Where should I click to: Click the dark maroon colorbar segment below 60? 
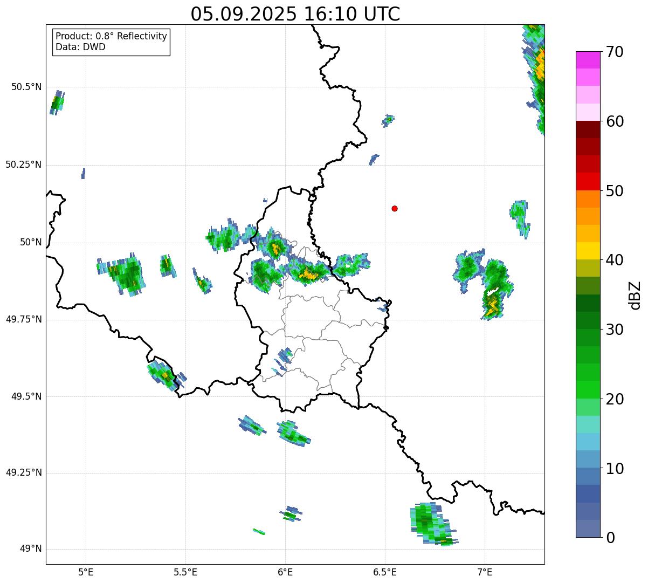click(588, 129)
